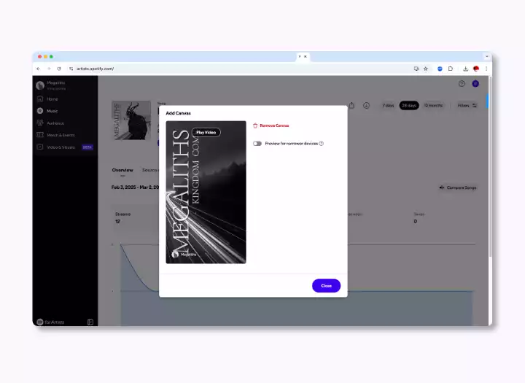Open Music in the sidebar

52,111
